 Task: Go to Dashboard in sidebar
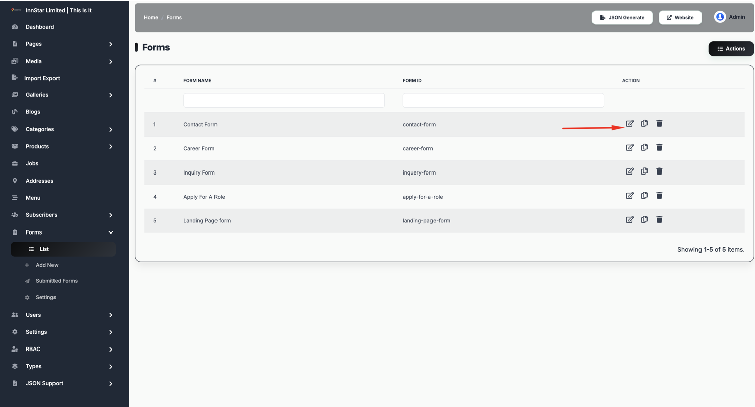tap(40, 27)
